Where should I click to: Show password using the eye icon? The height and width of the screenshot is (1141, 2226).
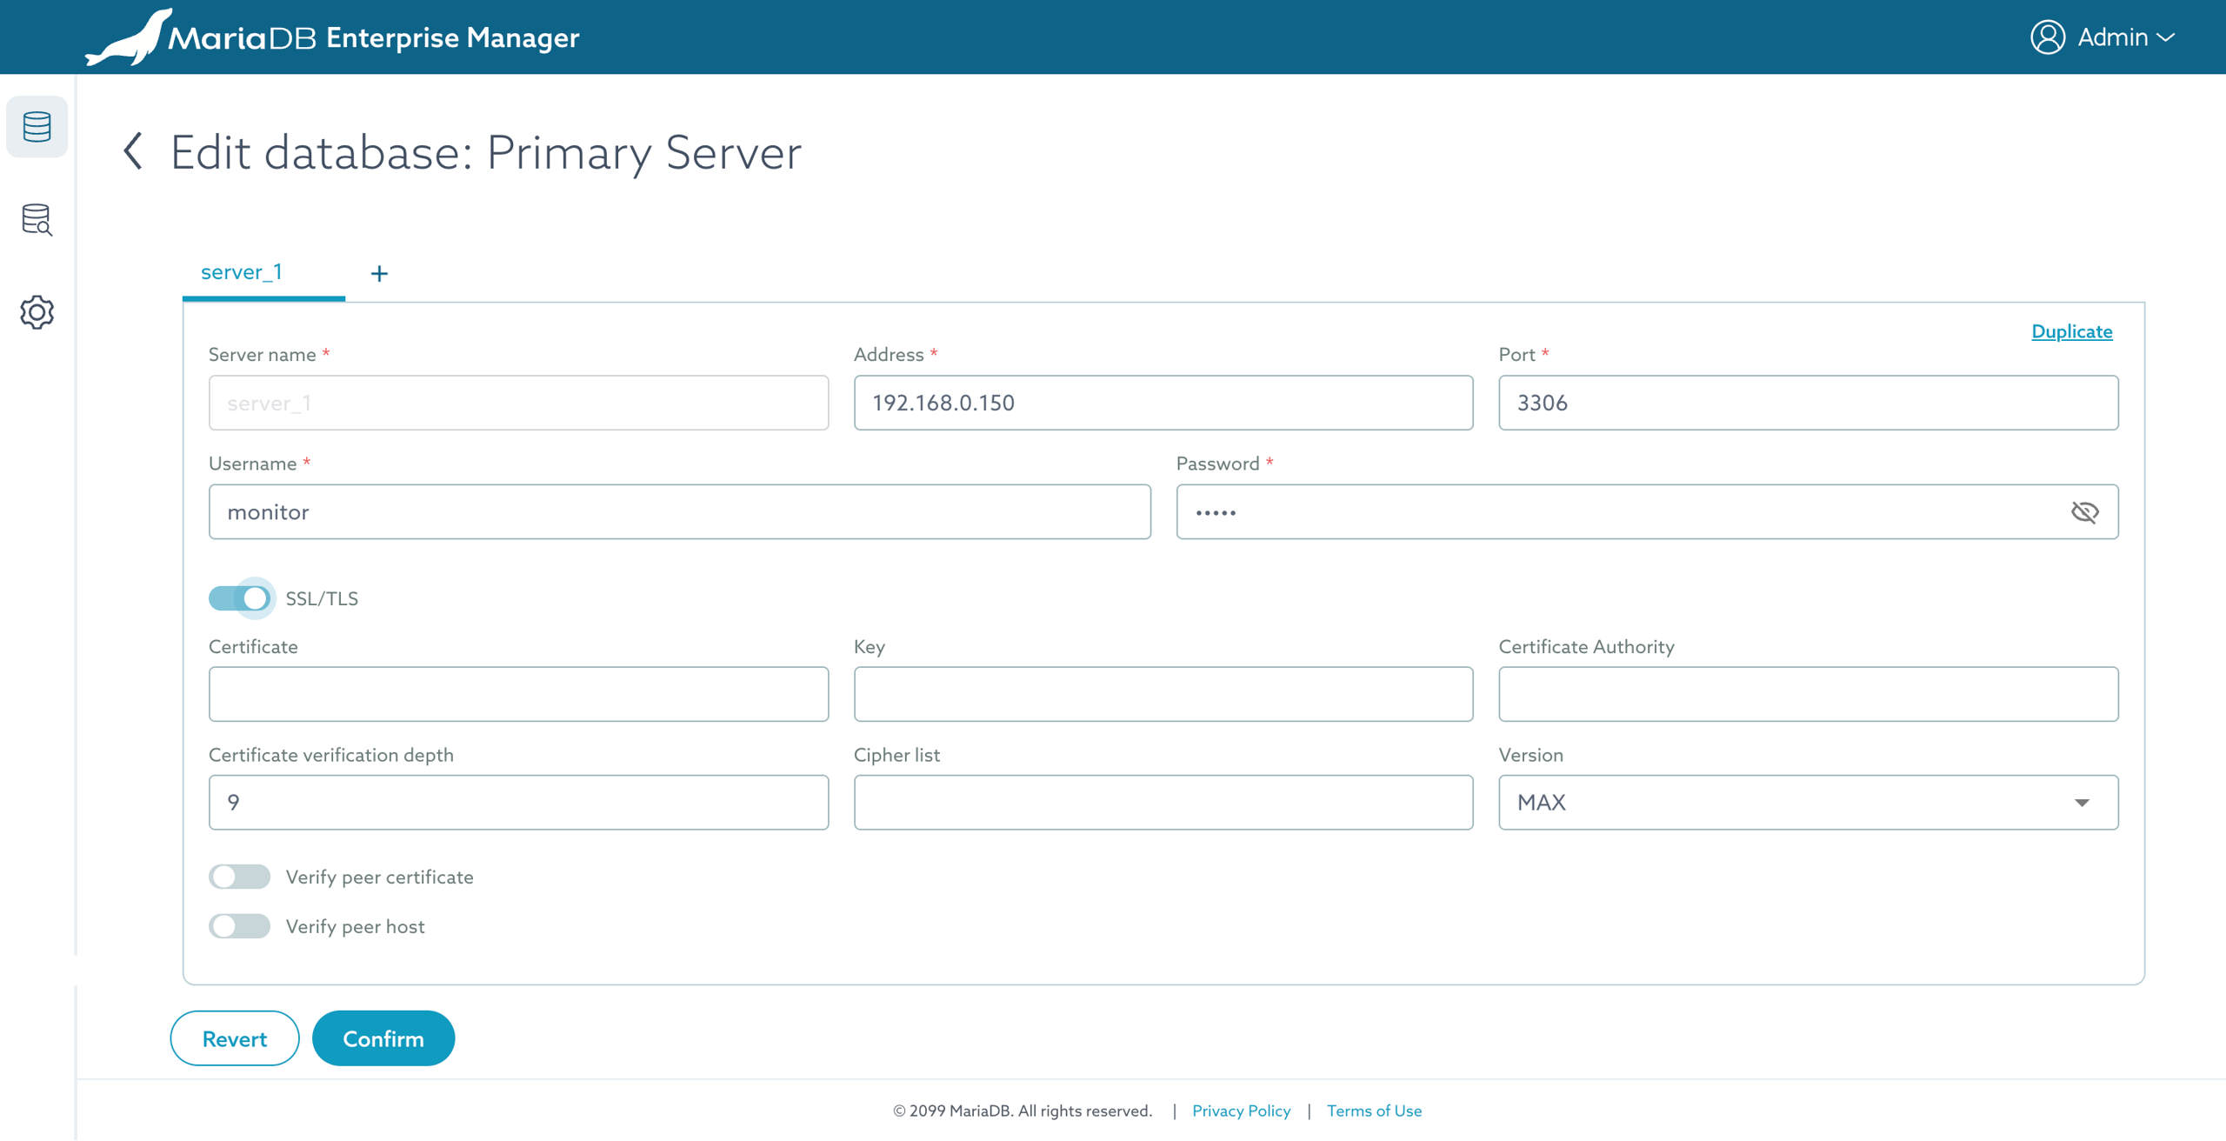tap(2084, 512)
